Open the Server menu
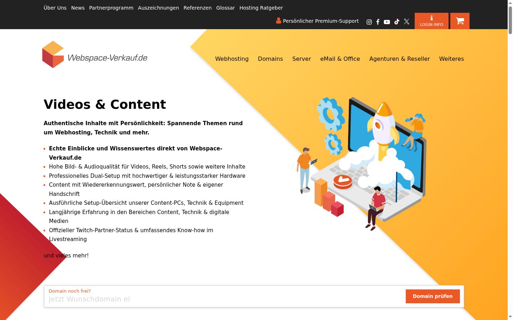The image size is (513, 320). 302,59
